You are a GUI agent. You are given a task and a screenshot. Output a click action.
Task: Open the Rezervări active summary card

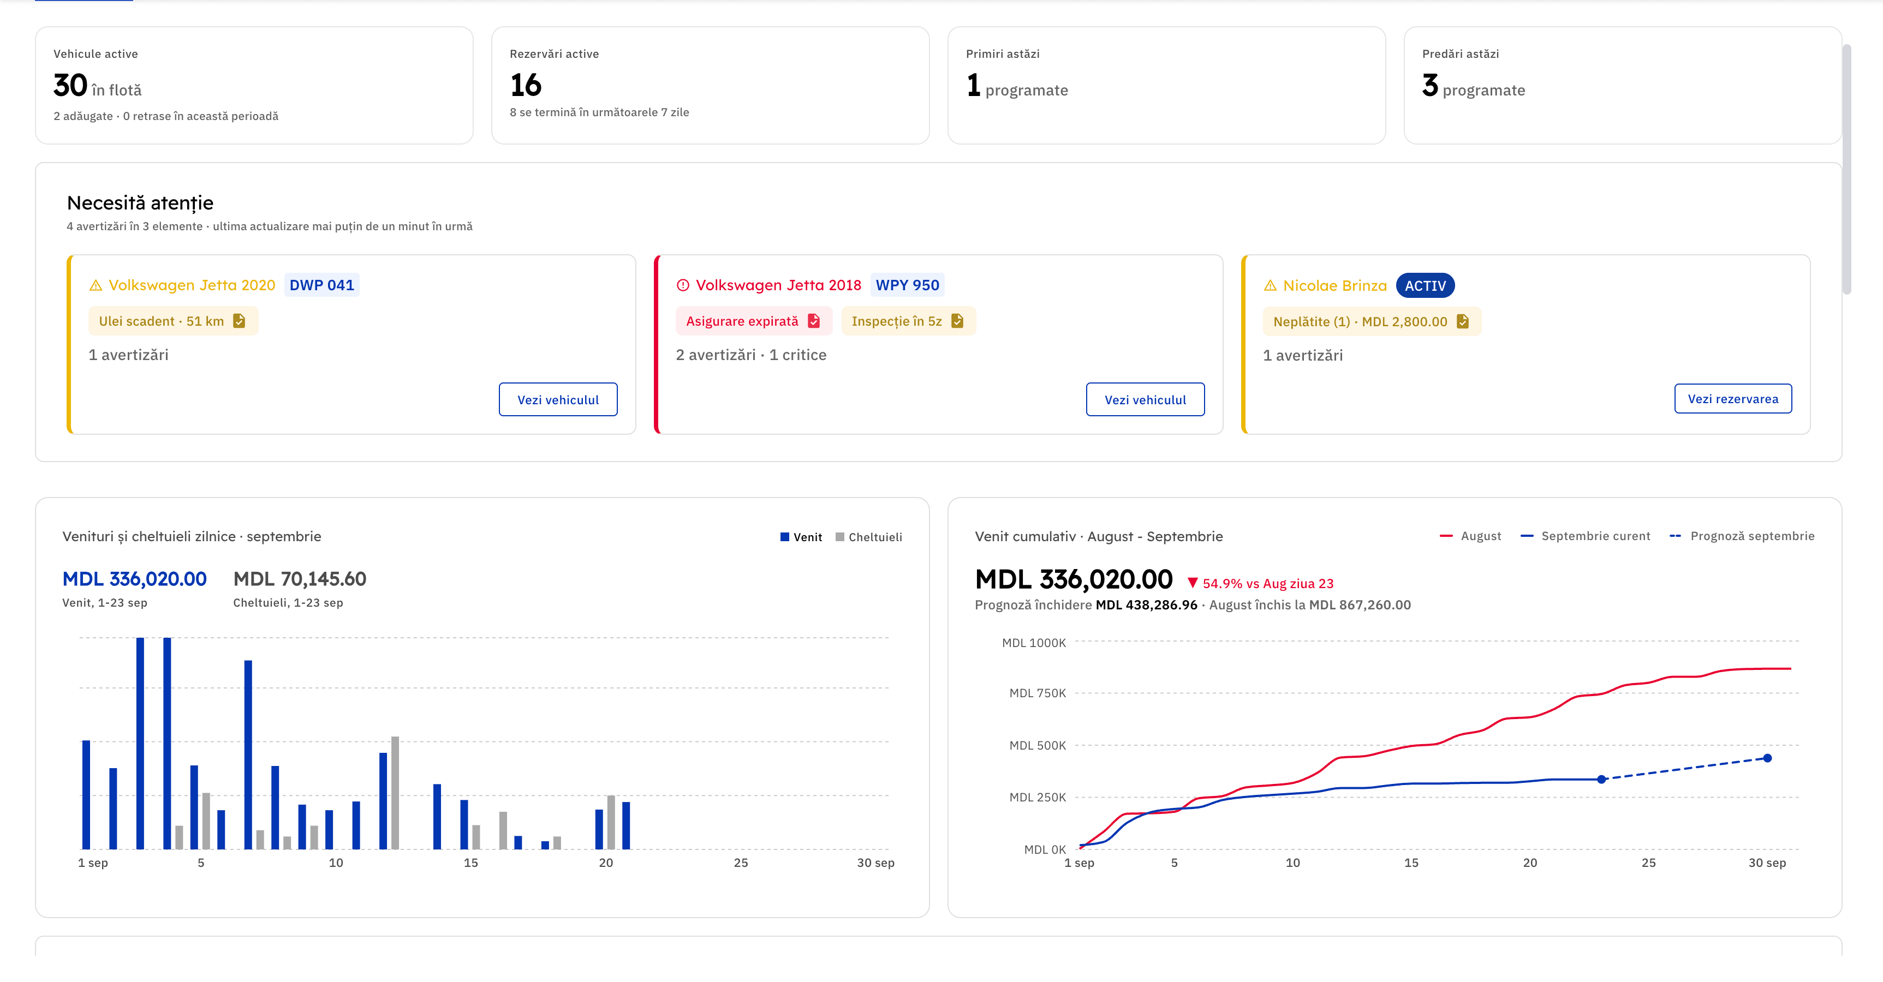pyautogui.click(x=711, y=86)
